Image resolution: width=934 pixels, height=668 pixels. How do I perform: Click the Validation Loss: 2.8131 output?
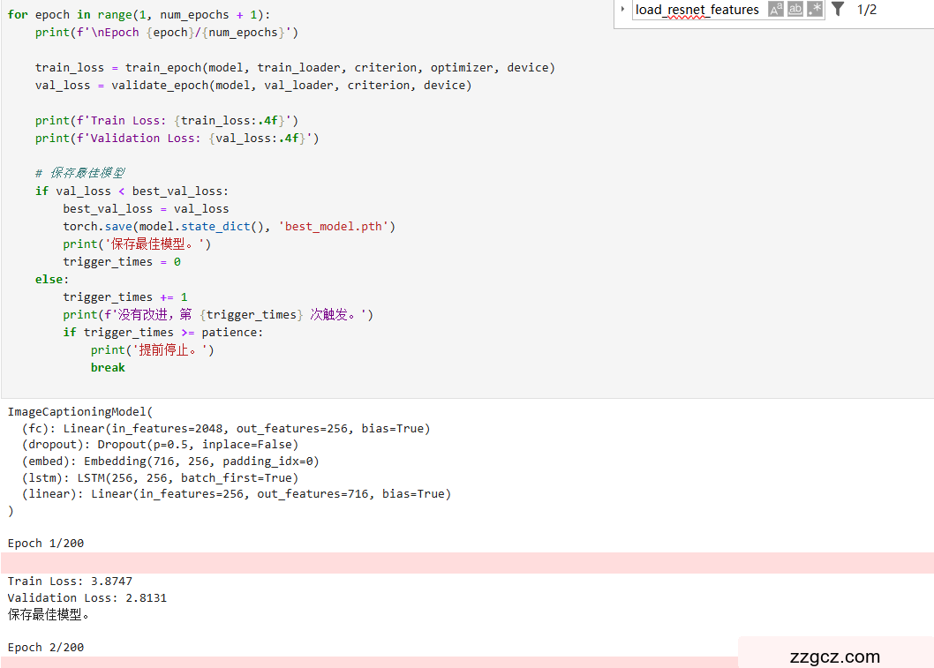point(87,598)
